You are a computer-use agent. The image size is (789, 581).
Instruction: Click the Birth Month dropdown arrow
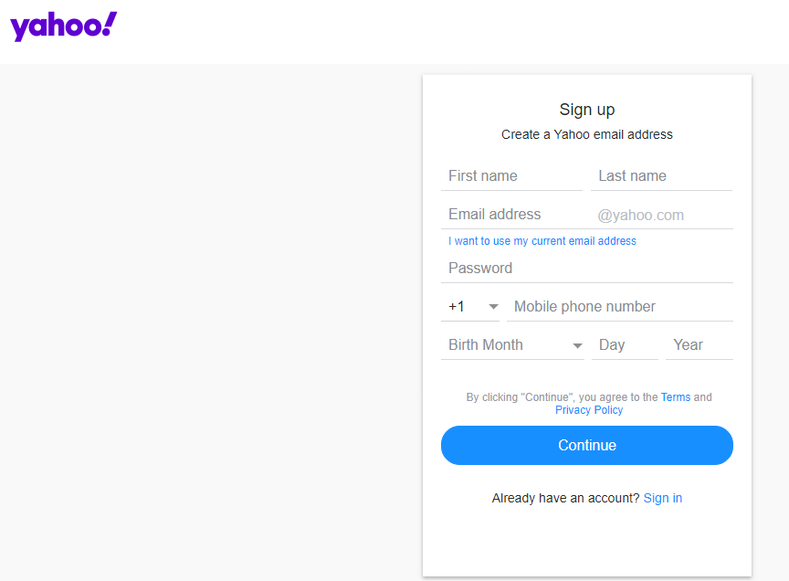(578, 345)
